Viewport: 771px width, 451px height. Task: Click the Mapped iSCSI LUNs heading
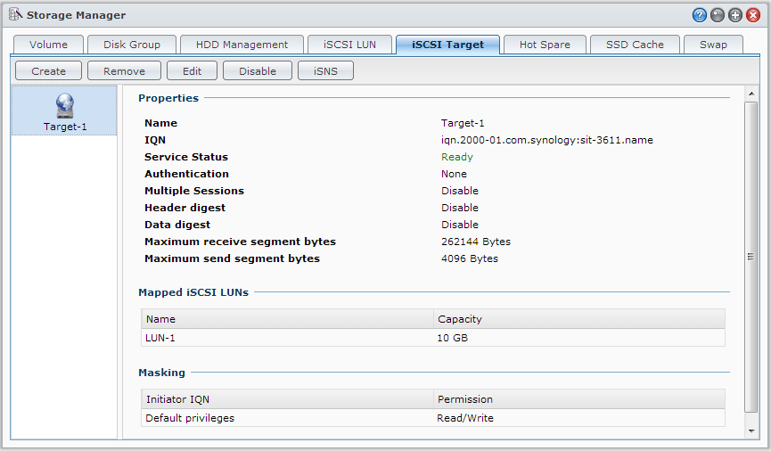tap(193, 292)
